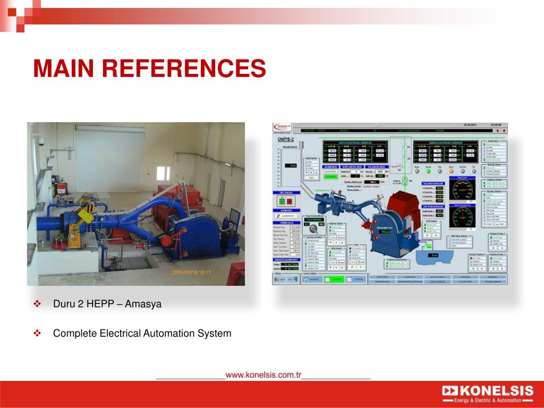This screenshot has width=544, height=408.
Task: Click the generator speed readout on the turbine
Action: 385,232
